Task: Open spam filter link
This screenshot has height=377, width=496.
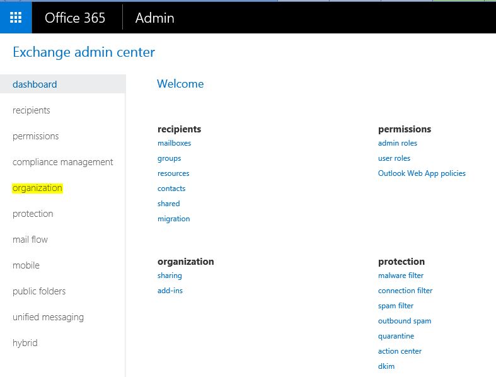Action: pyautogui.click(x=396, y=306)
